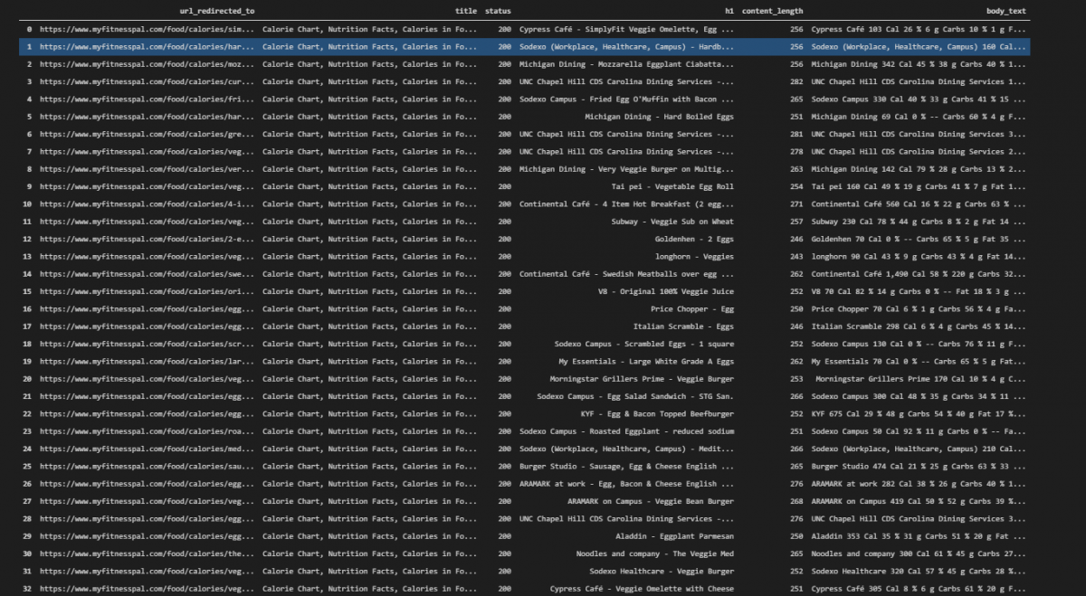Select h1 cell 'Aladdin - Eggplant Parmesan'
The image size is (1086, 596).
[x=674, y=536]
